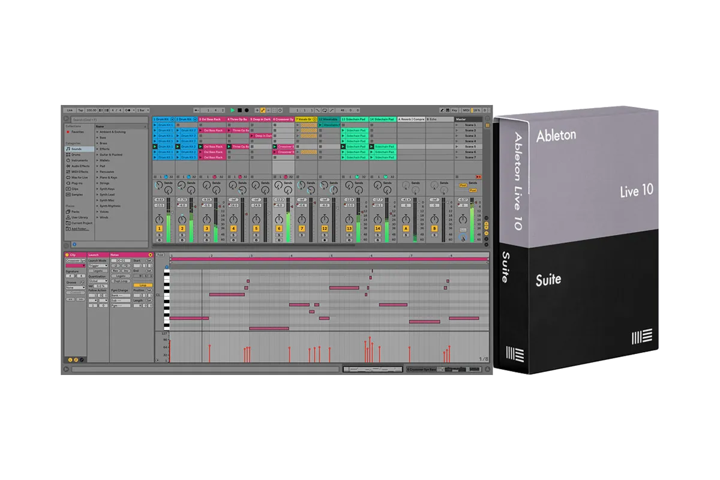Toggle the loop switch in transport
Screen dimensions: 720x480
click(x=325, y=110)
